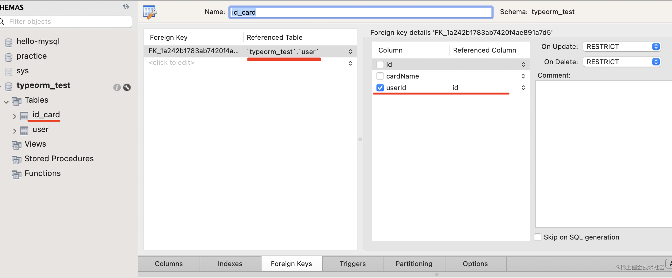This screenshot has width=672, height=278.
Task: Toggle Skip on SQL generation
Action: tap(538, 237)
